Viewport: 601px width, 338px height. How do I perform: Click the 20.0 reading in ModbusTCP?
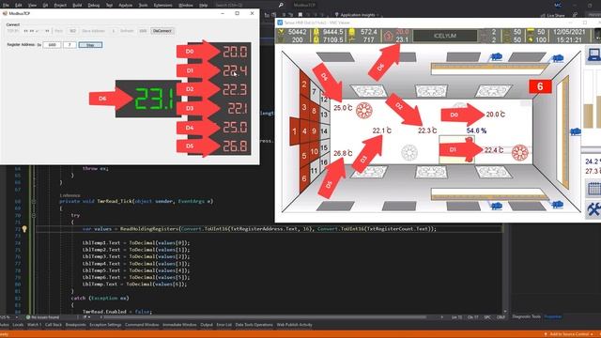(x=235, y=52)
